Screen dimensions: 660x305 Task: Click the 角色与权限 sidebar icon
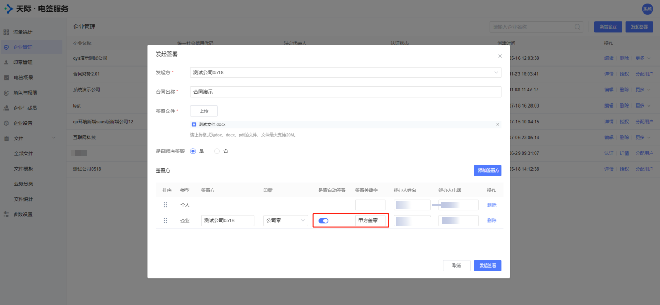point(6,93)
